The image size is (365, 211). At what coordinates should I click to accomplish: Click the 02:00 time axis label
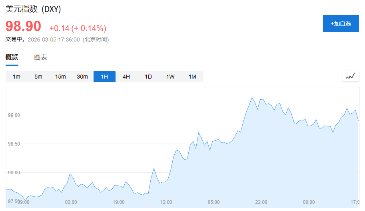pyautogui.click(x=71, y=202)
